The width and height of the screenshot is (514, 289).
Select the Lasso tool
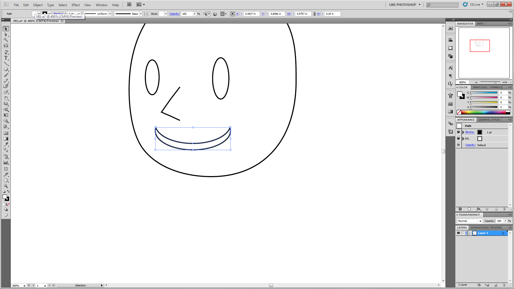(6, 46)
